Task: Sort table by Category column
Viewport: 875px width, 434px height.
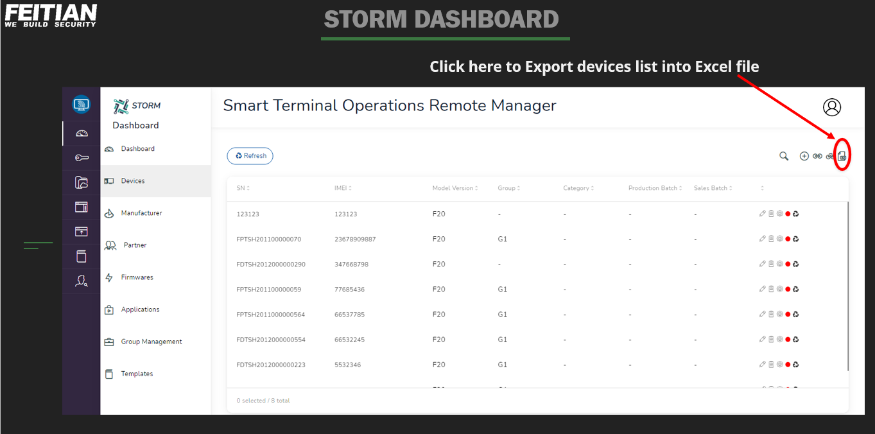Action: point(578,188)
